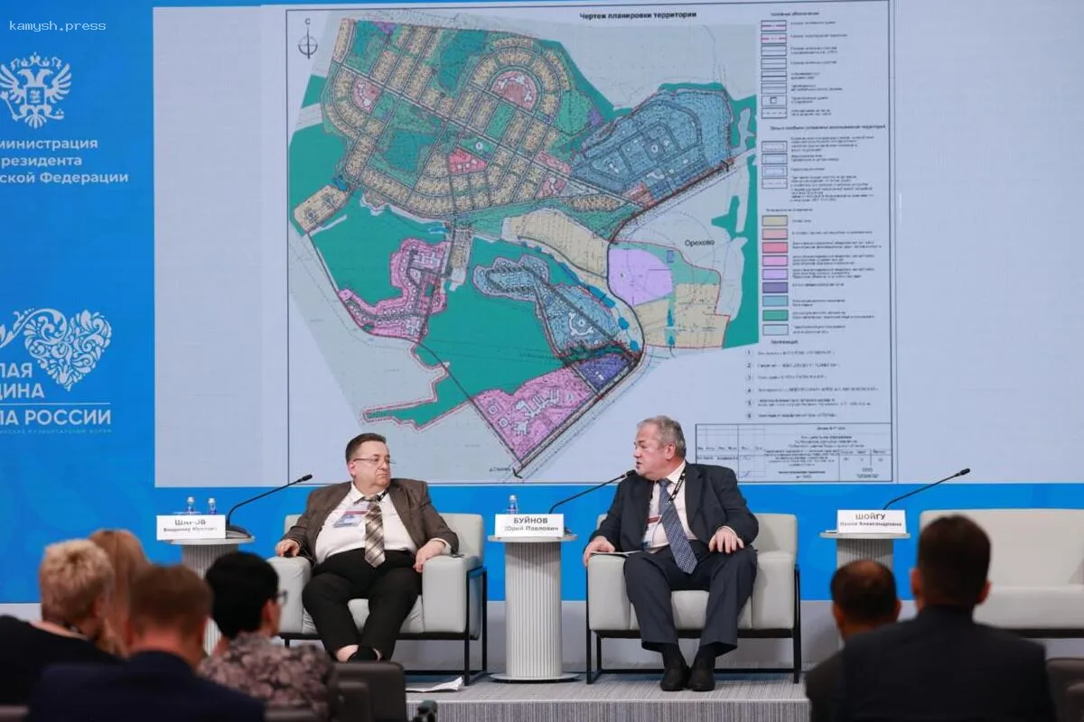This screenshot has width=1084, height=722.
Task: Click the light purple zone near Орехово
Action: (x=640, y=275)
